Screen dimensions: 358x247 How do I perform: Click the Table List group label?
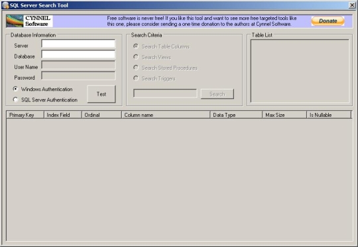point(262,35)
